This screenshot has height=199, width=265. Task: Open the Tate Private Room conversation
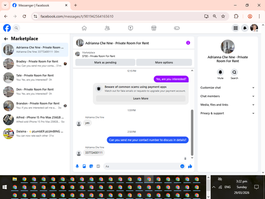coord(35,77)
